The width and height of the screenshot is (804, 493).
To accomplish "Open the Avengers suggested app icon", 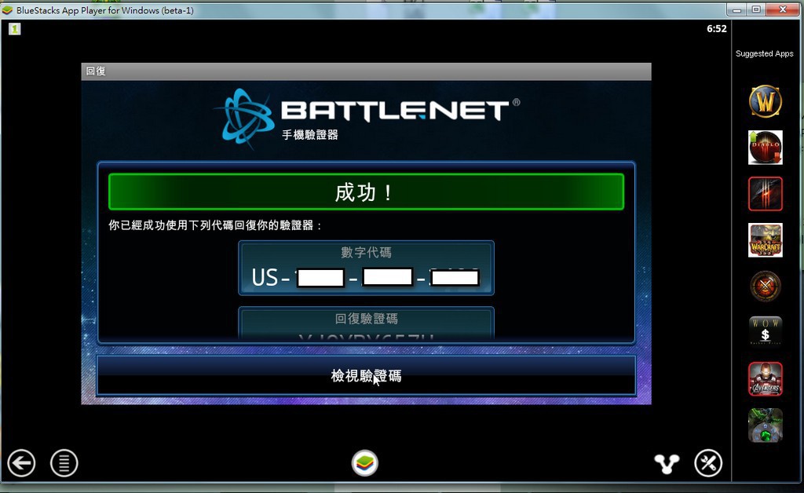I will (765, 378).
